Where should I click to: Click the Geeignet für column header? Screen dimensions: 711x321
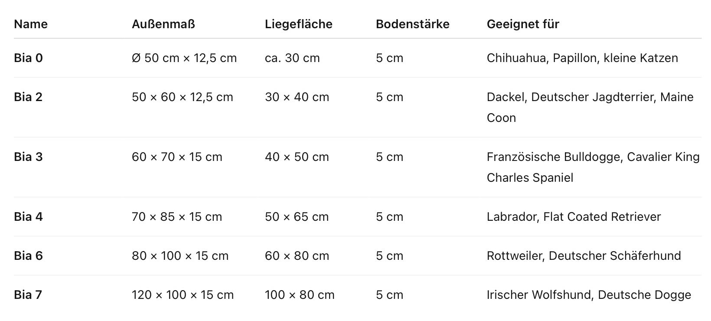coord(523,24)
